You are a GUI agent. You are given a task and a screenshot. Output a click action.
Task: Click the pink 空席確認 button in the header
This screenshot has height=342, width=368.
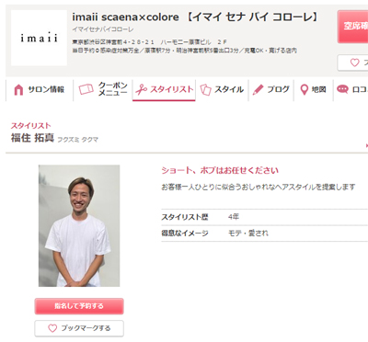pos(352,27)
